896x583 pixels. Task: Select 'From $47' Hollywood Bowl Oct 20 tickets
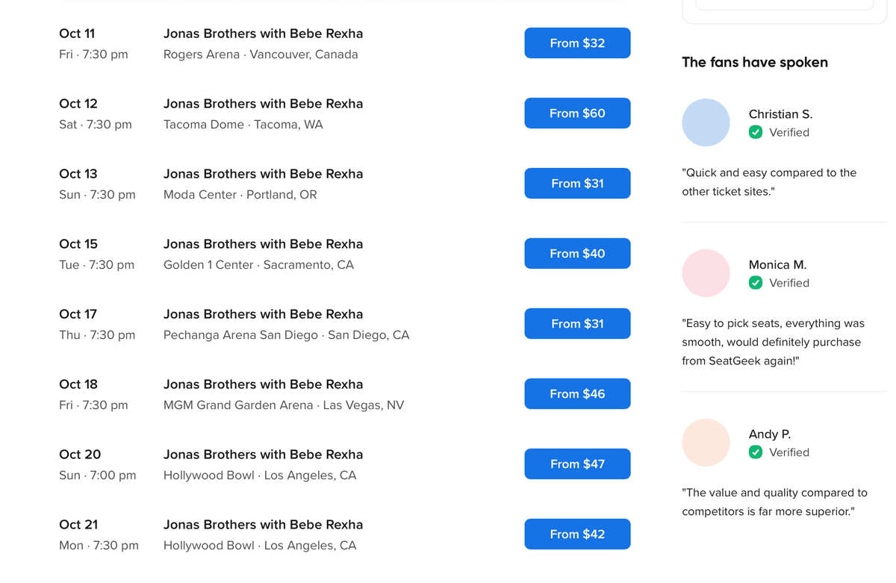pyautogui.click(x=577, y=464)
